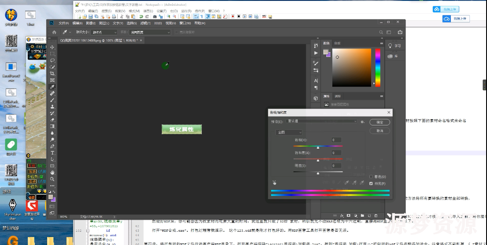Select the History Brush tool

coord(52,113)
